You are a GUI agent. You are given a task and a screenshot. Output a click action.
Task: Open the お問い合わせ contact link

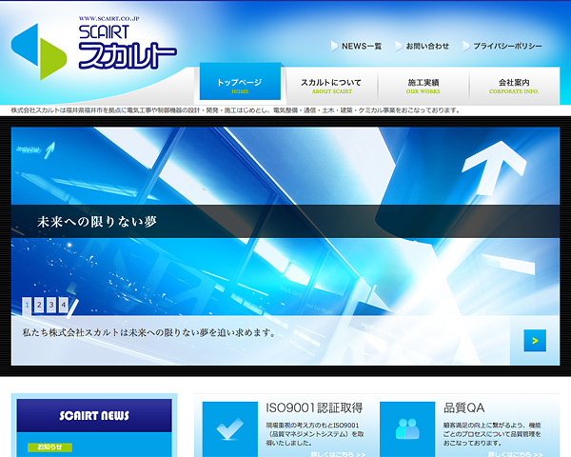coord(427,47)
